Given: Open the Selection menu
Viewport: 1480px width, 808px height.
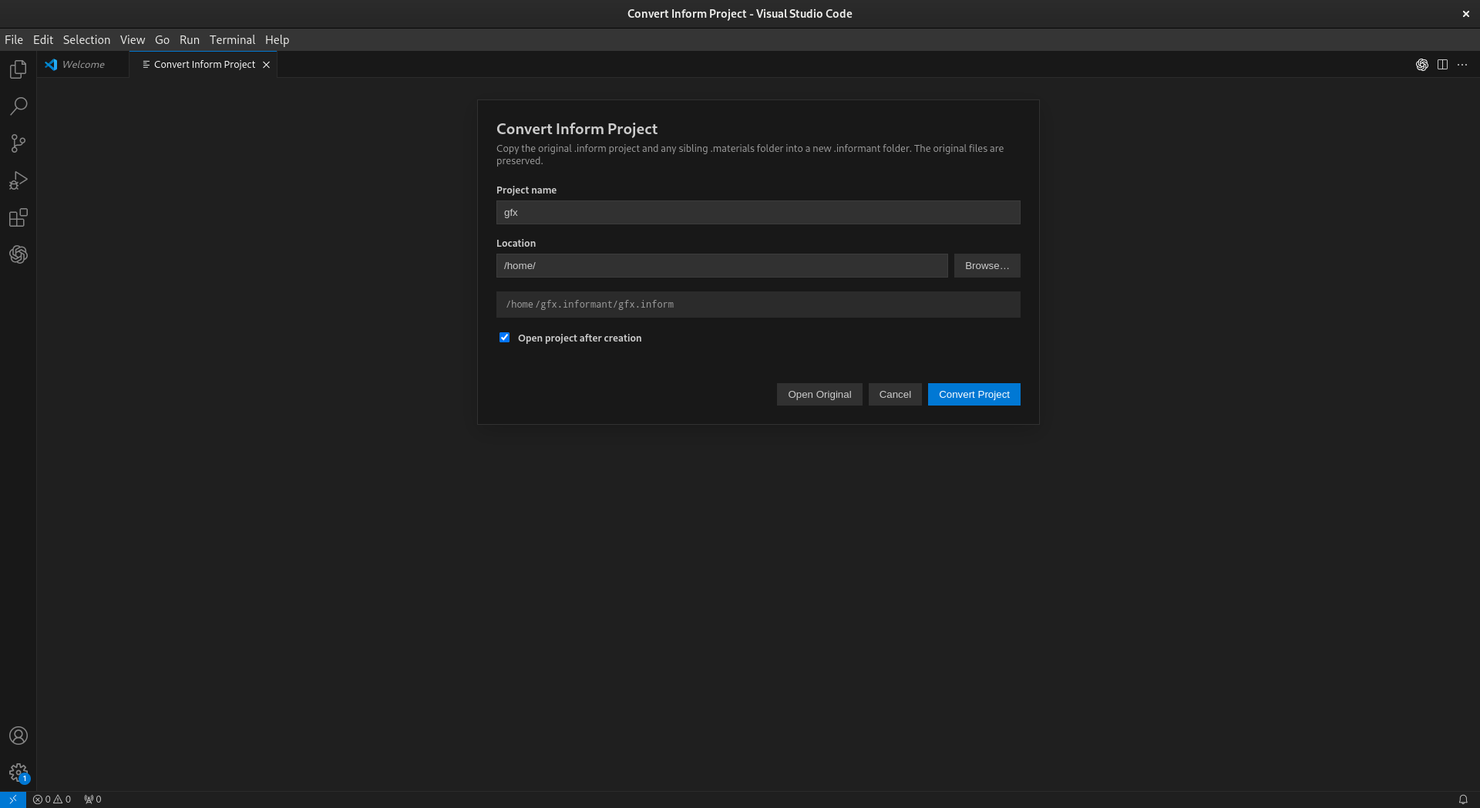Looking at the screenshot, I should pyautogui.click(x=86, y=40).
